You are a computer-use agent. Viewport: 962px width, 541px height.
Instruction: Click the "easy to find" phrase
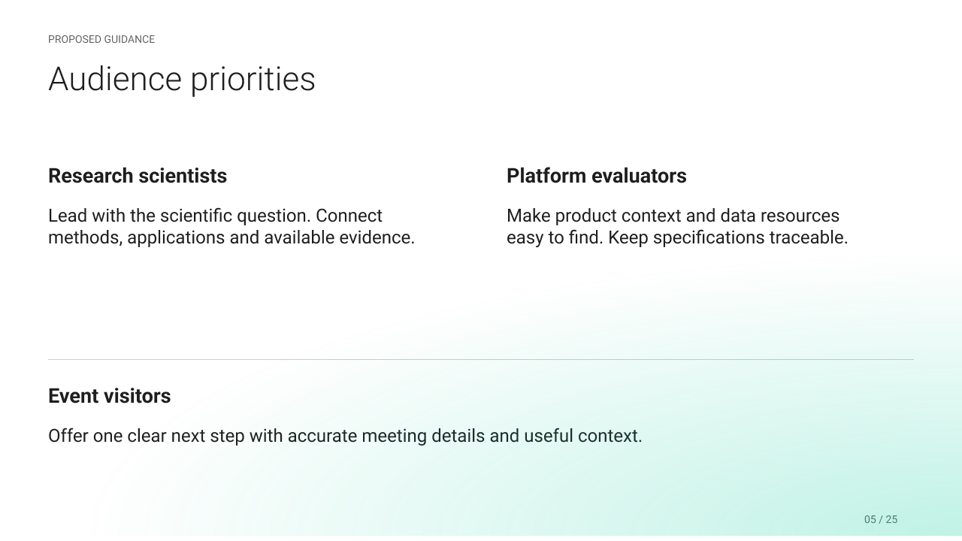pyautogui.click(x=555, y=238)
